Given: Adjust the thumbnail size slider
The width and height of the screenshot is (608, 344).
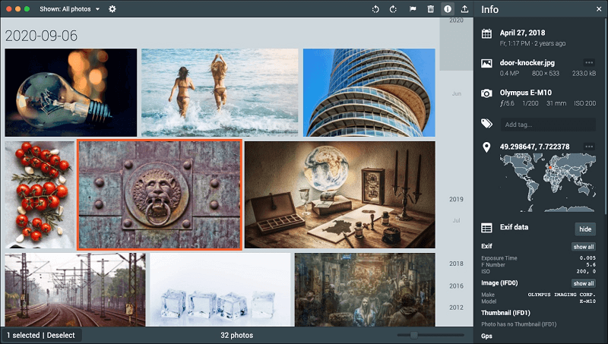Looking at the screenshot, I should (x=413, y=335).
